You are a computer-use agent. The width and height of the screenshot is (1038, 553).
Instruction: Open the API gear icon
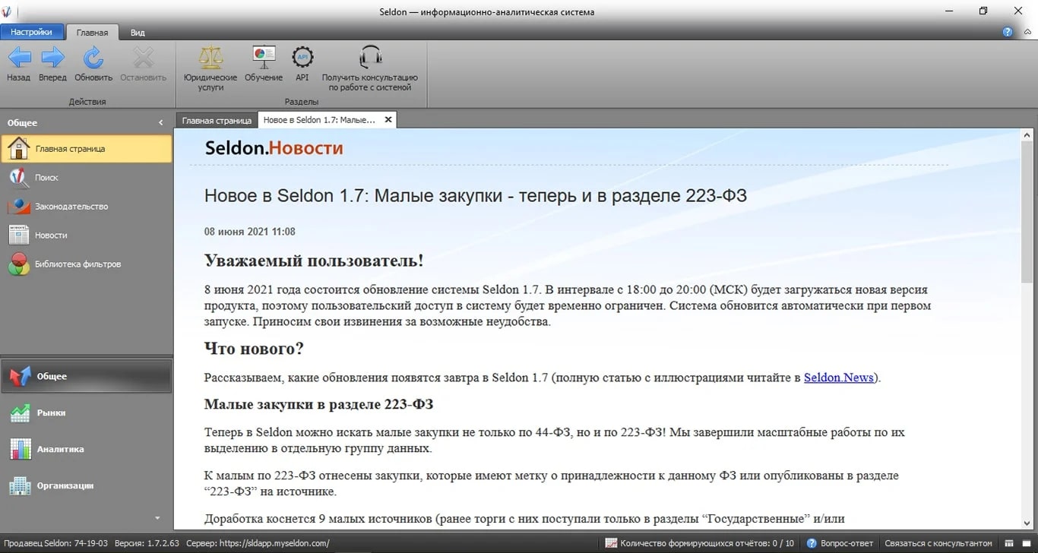coord(302,58)
